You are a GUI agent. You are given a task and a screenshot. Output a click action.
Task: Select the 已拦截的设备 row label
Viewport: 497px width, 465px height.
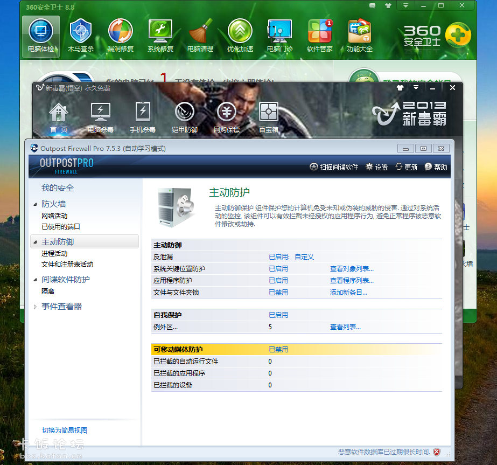173,385
